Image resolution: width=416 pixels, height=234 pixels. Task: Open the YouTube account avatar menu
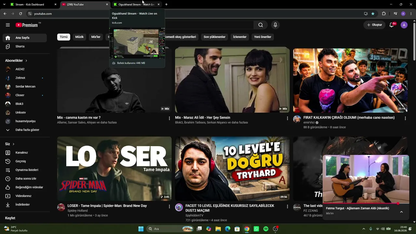pos(404,25)
